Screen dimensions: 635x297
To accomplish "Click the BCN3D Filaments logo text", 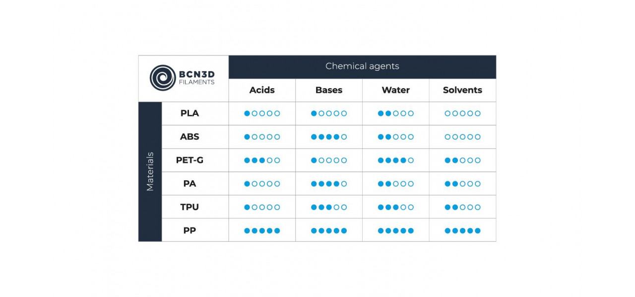I will pos(197,78).
